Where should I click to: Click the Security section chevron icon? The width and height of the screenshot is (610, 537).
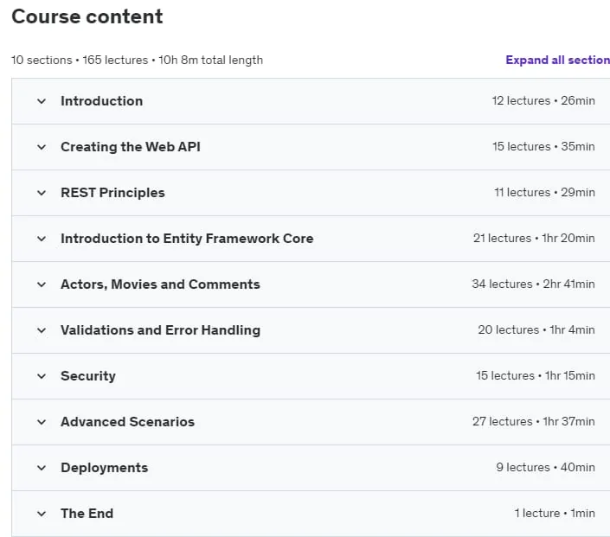click(x=42, y=376)
